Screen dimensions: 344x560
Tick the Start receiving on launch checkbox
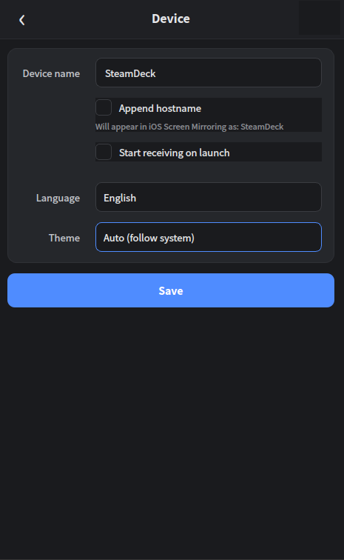[x=104, y=152]
